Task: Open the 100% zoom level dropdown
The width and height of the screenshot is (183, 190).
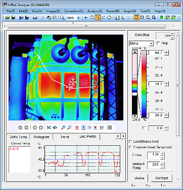Action: pyautogui.click(x=78, y=18)
